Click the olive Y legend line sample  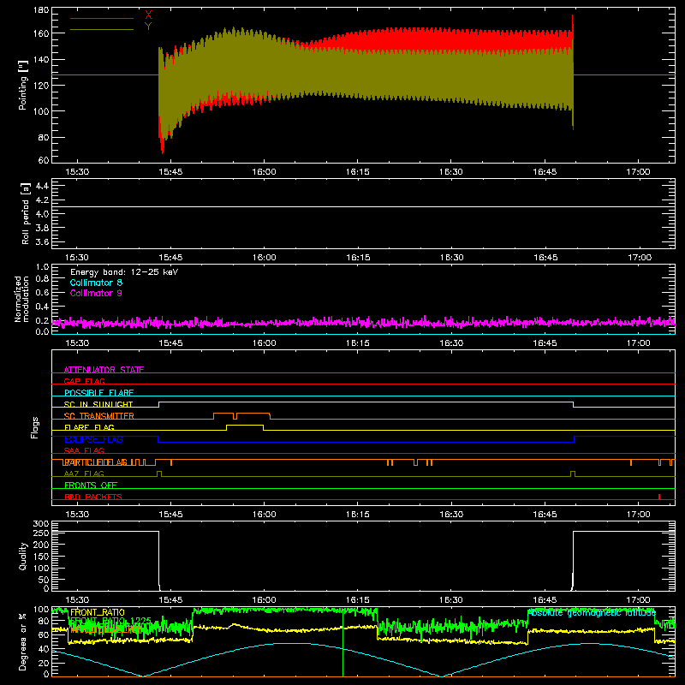102,29
